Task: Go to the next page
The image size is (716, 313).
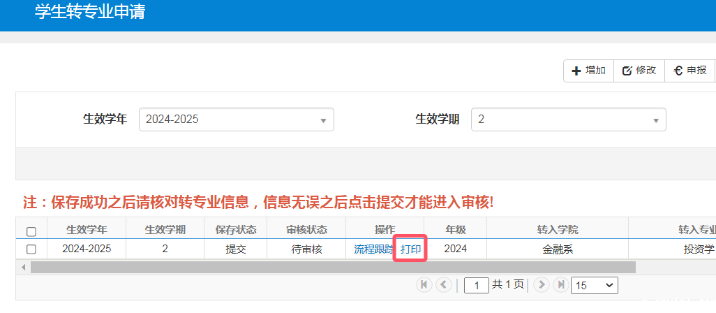Action: click(542, 285)
